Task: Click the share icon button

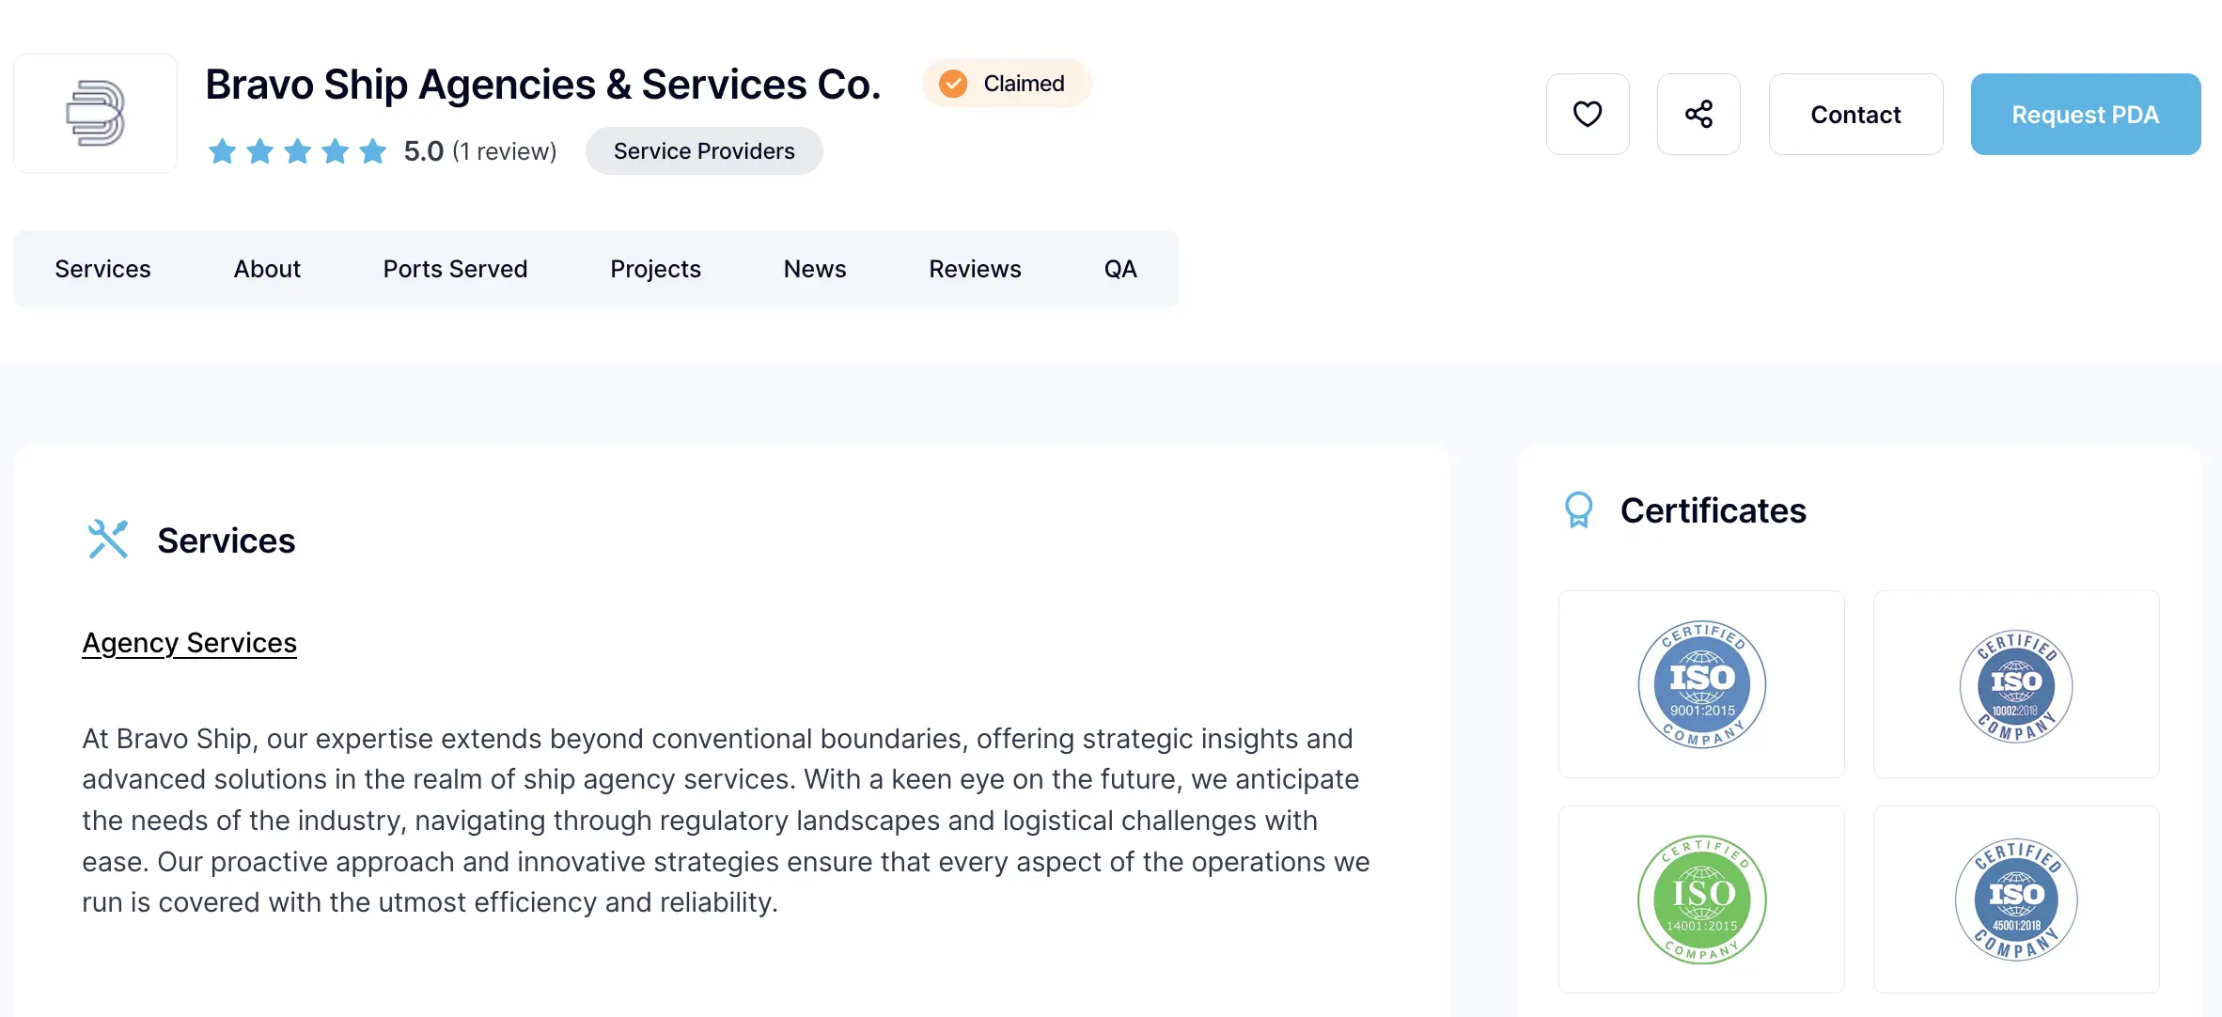Action: tap(1698, 114)
